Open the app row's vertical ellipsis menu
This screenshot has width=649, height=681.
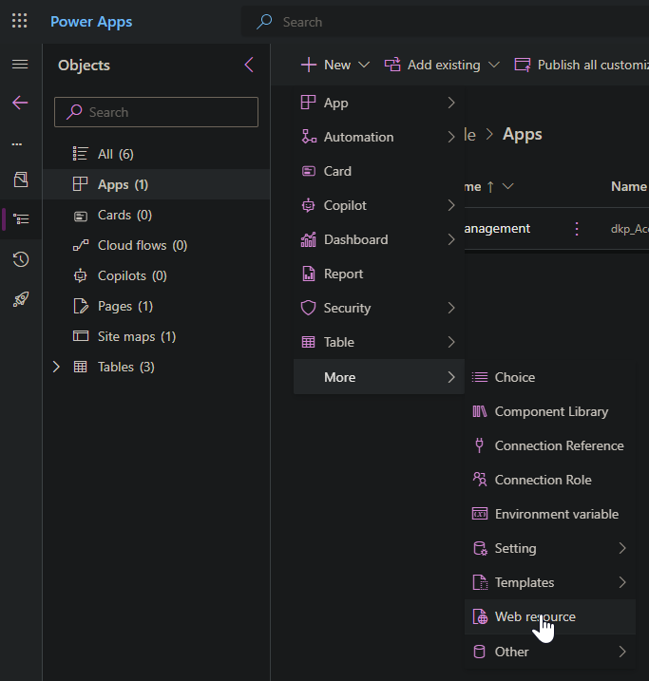[577, 229]
